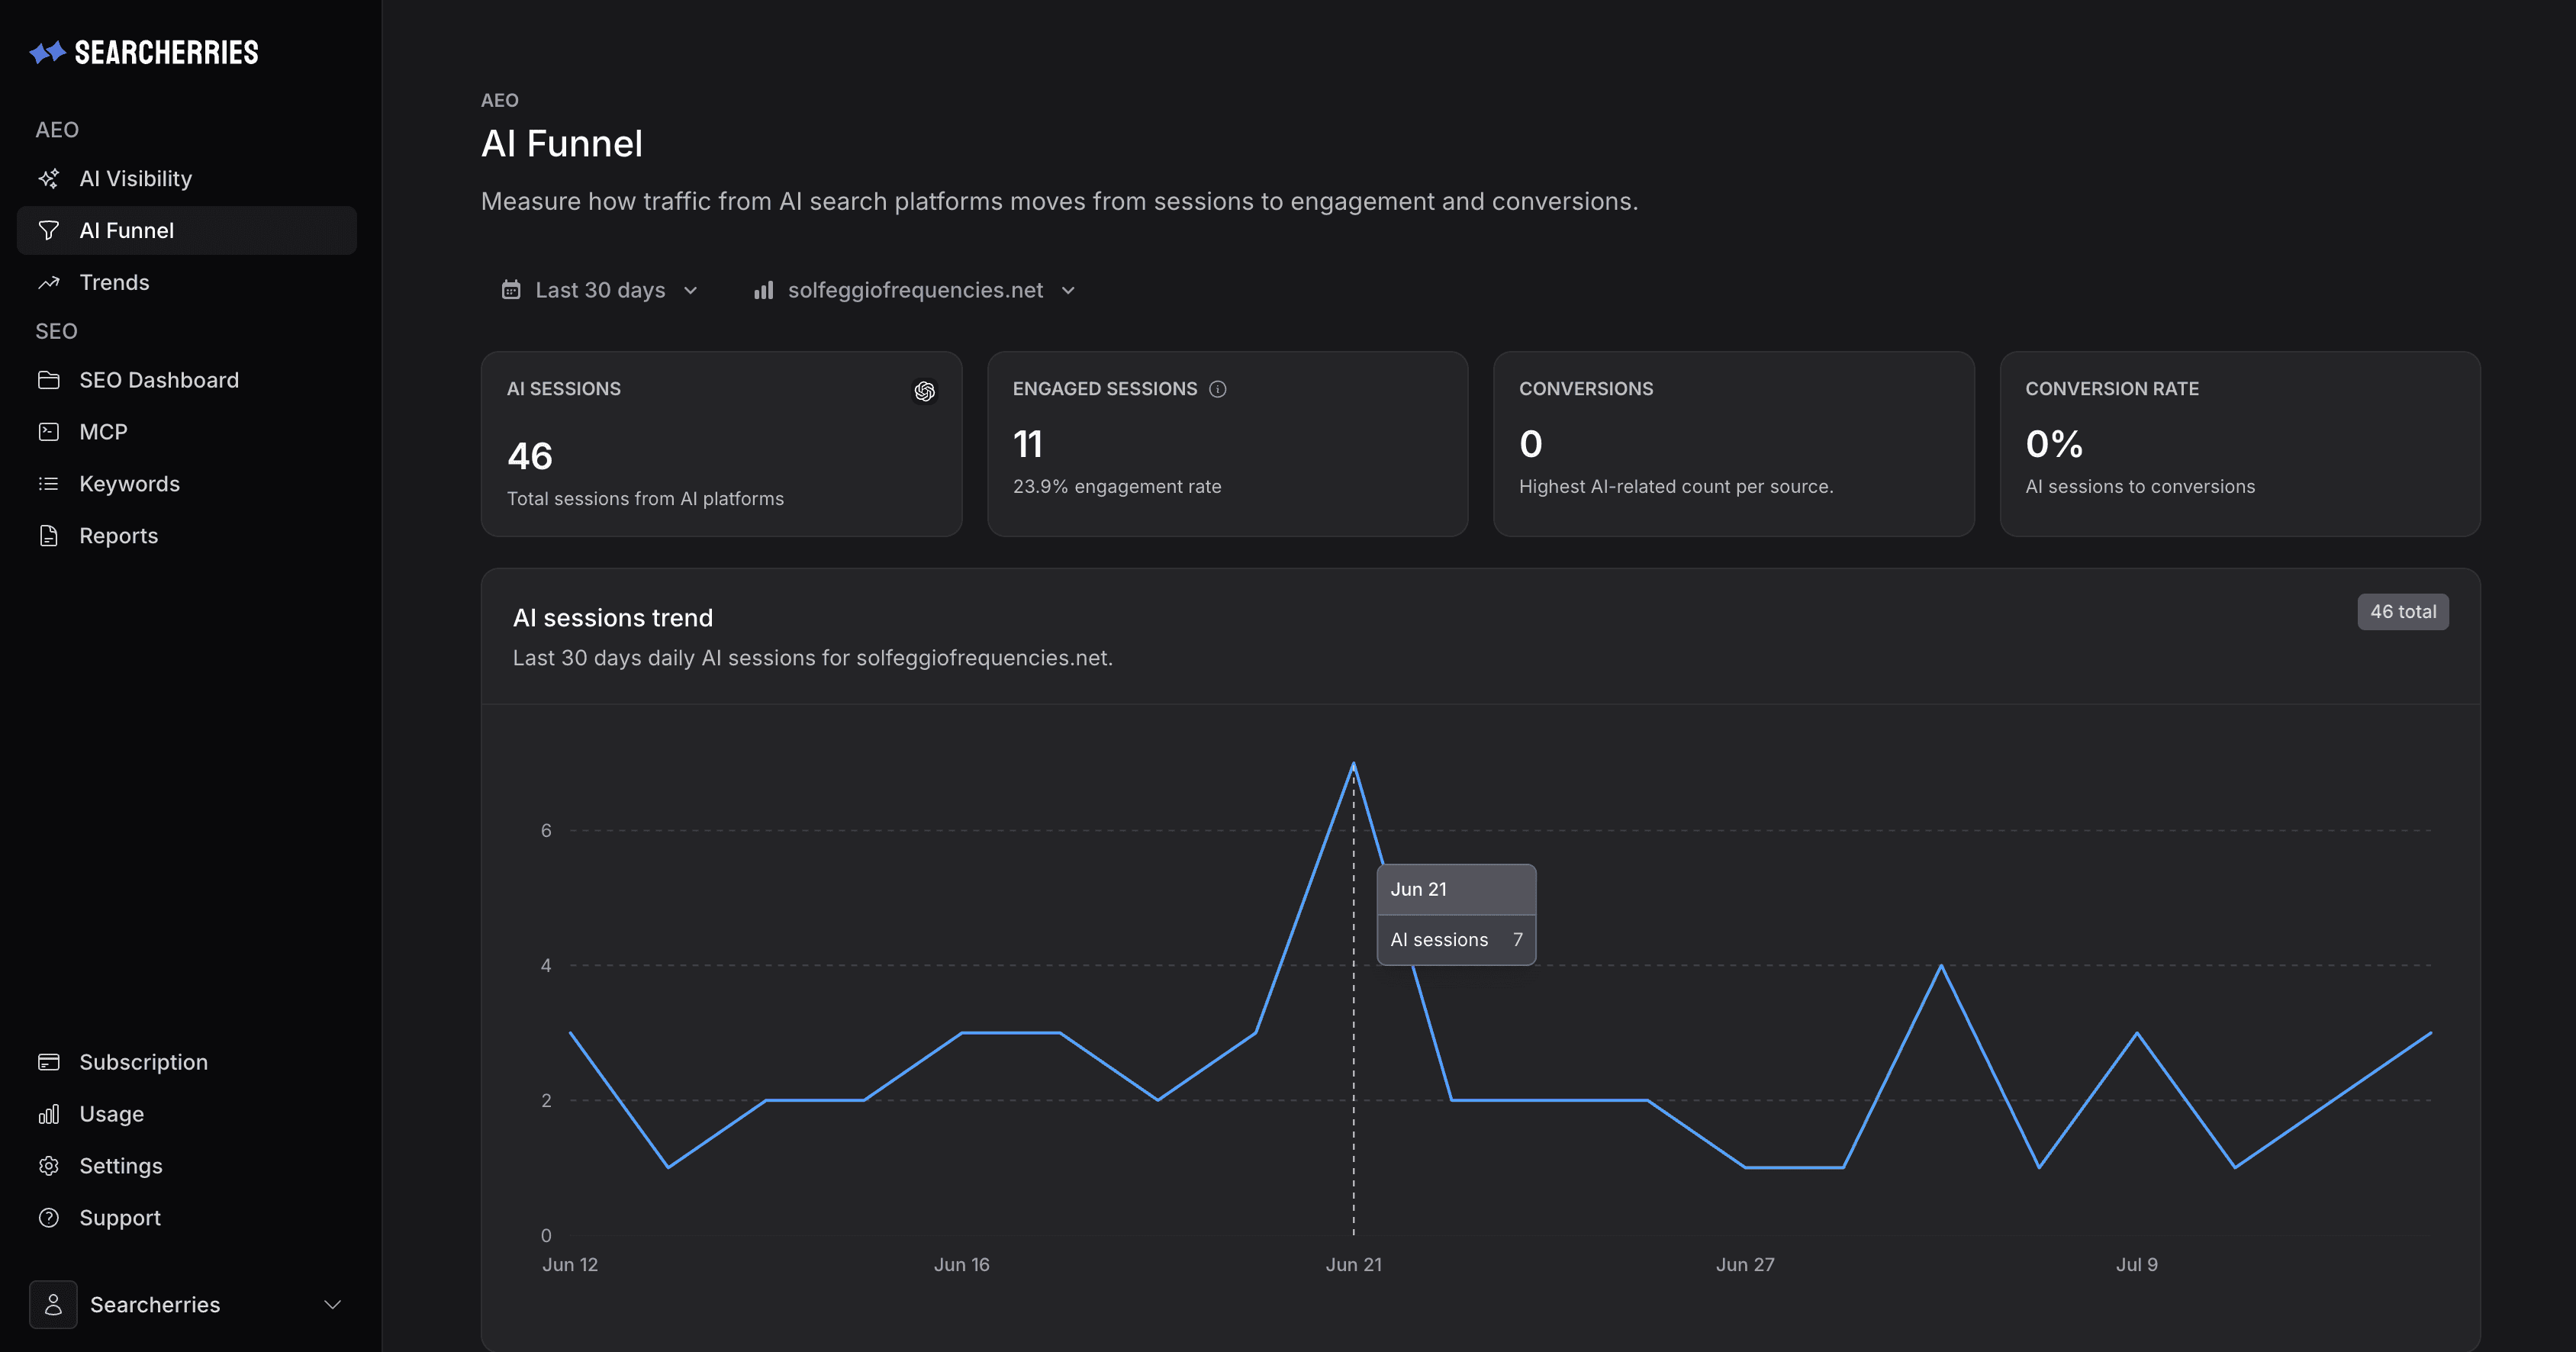Select AI Funnel in the sidebar
The width and height of the screenshot is (2576, 1352).
pyautogui.click(x=186, y=231)
